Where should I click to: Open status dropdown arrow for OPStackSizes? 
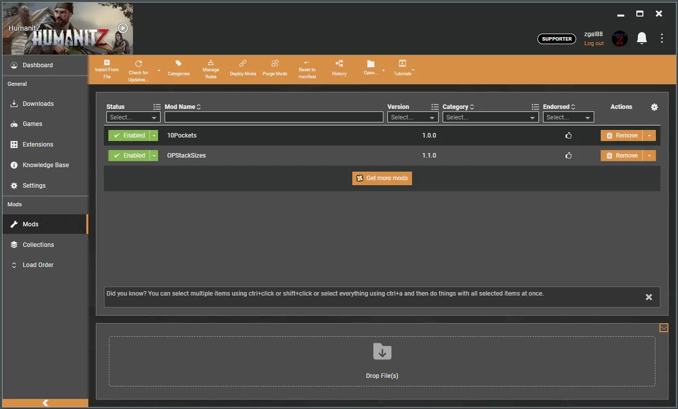pyautogui.click(x=154, y=156)
